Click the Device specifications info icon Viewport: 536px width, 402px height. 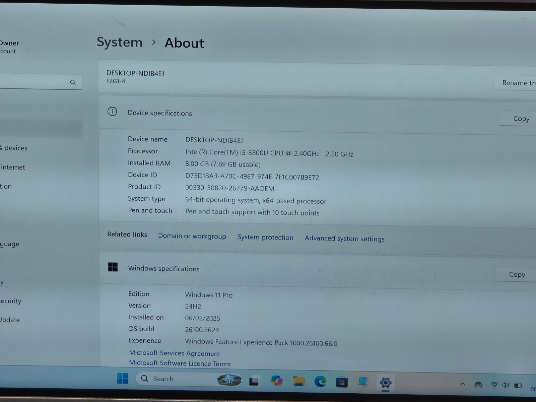tap(112, 112)
